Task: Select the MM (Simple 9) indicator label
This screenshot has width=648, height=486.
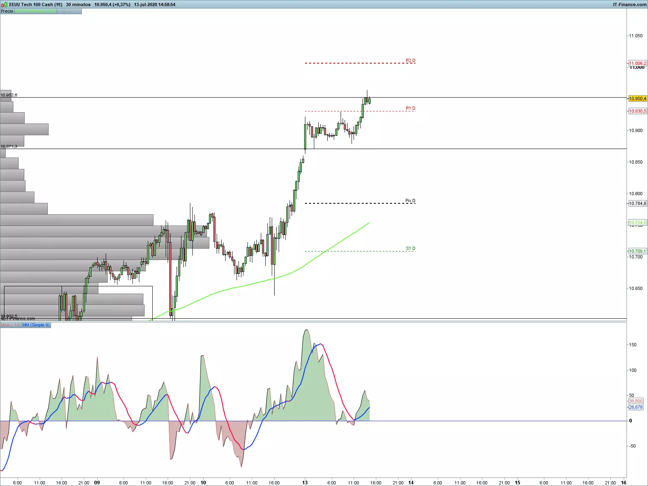Action: pos(36,325)
